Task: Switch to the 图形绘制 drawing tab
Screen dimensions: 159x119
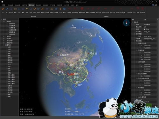Action: point(31,5)
